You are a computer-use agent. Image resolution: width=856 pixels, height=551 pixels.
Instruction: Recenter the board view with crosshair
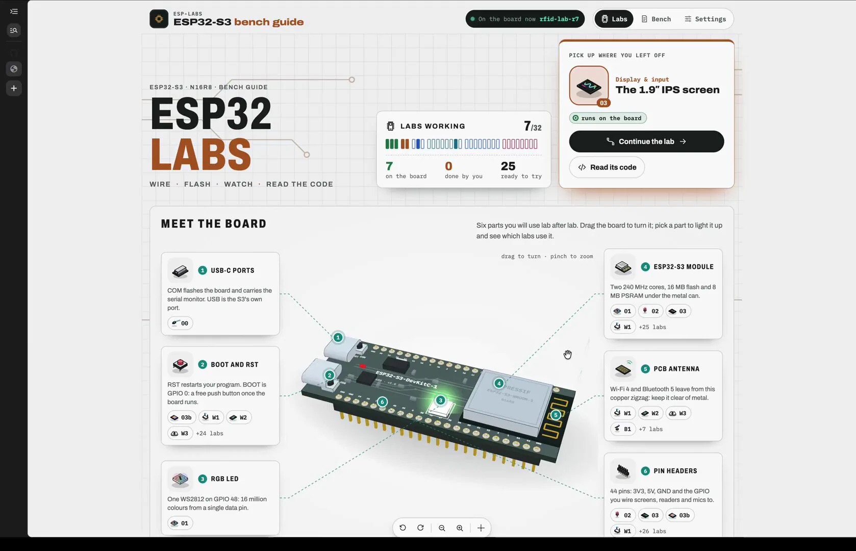pos(481,528)
